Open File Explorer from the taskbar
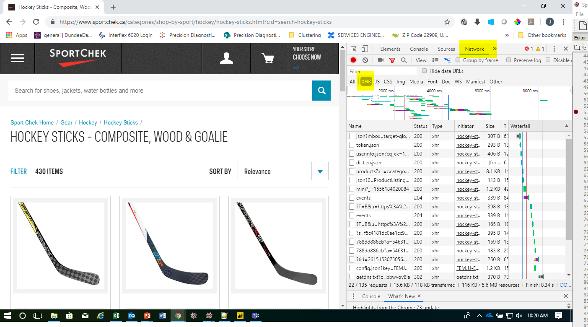 tap(54, 316)
